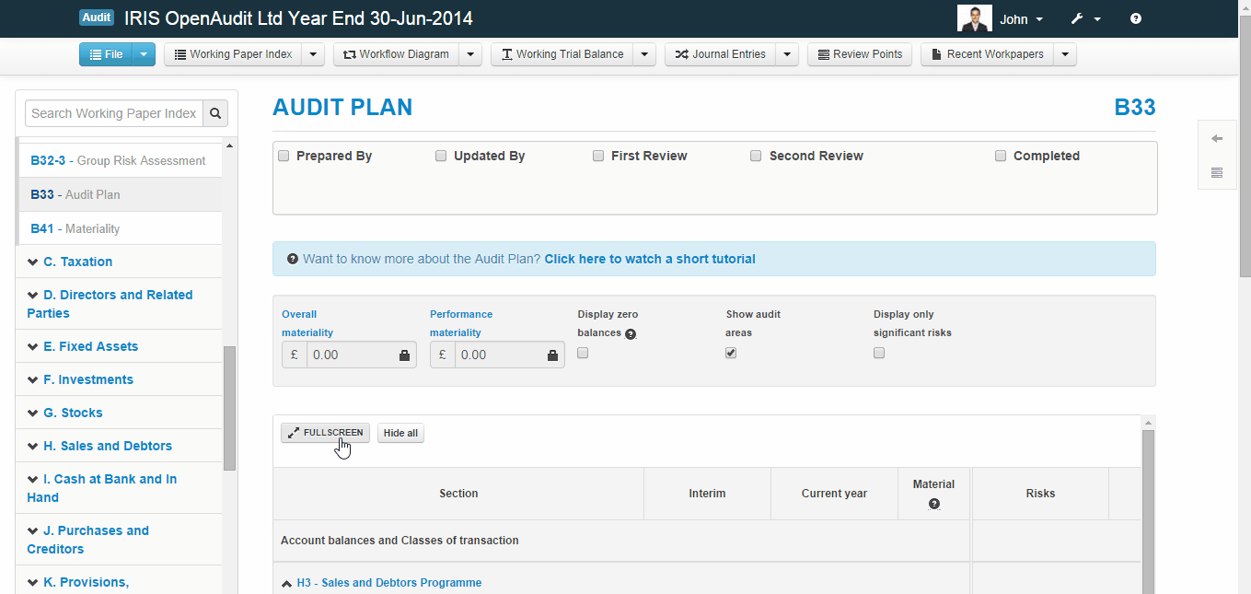Enable Display only significant risks checkbox
This screenshot has height=594, width=1251.
tap(879, 353)
